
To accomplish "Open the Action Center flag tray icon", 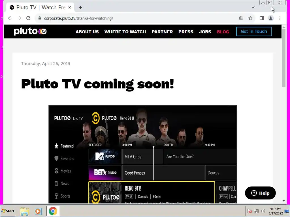I will pos(250,211).
